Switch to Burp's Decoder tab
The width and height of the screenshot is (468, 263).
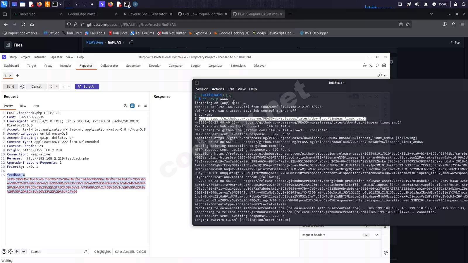coord(155,66)
